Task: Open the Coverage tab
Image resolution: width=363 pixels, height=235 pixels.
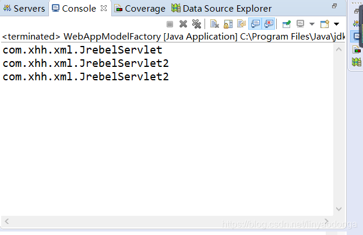Action: [x=140, y=9]
